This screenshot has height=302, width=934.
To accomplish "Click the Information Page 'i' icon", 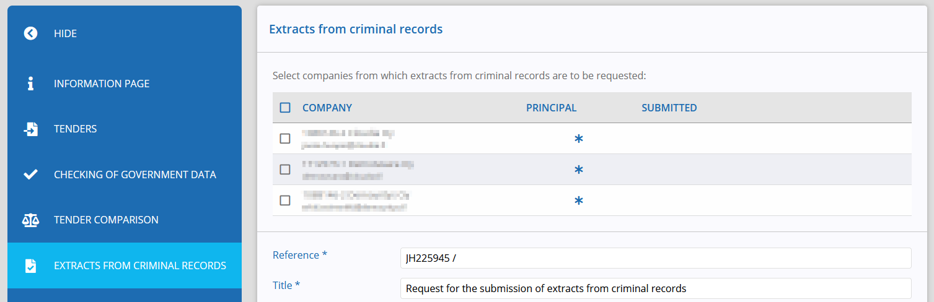I will click(x=30, y=84).
